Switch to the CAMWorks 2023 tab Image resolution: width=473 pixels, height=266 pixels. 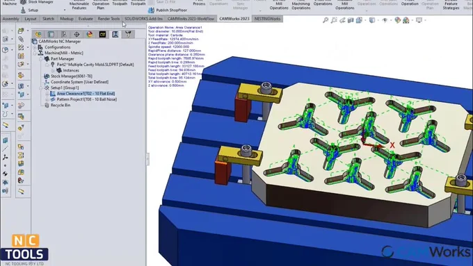[x=234, y=19]
